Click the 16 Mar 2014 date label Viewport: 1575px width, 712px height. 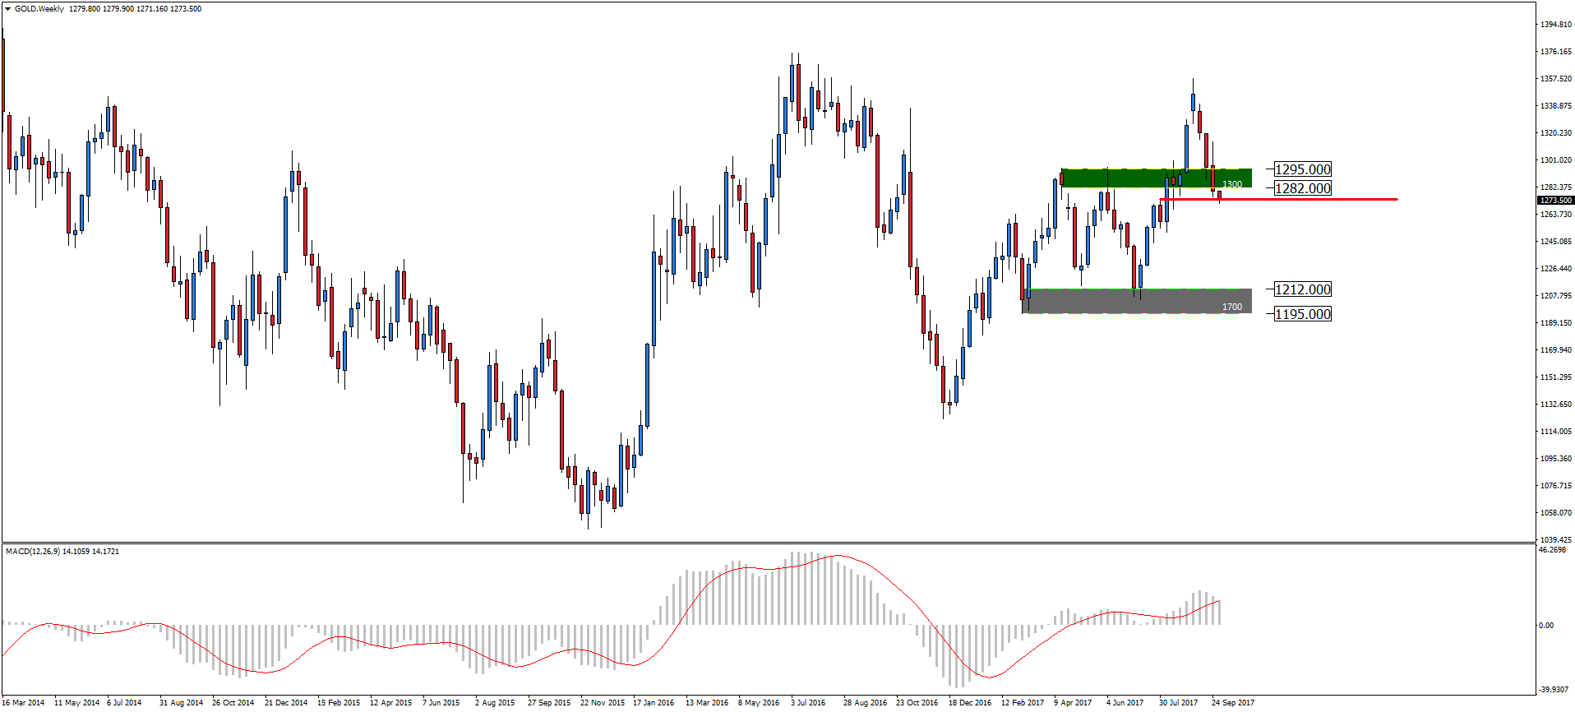click(23, 703)
